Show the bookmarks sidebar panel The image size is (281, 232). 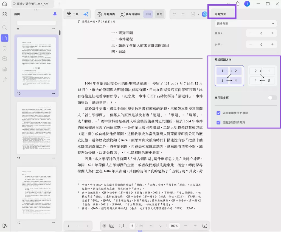(x=4, y=48)
